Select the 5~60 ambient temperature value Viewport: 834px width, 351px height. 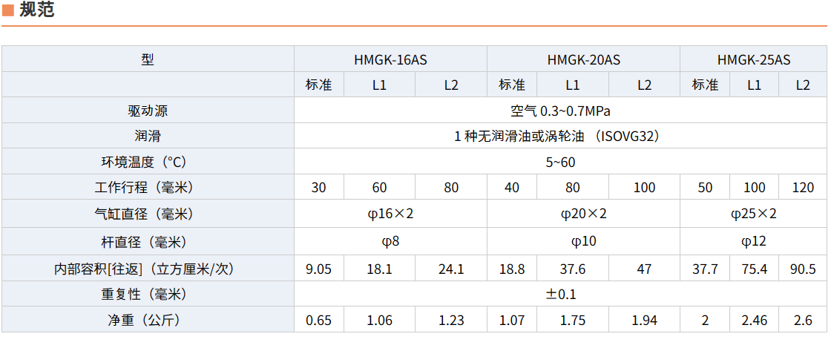pyautogui.click(x=561, y=163)
